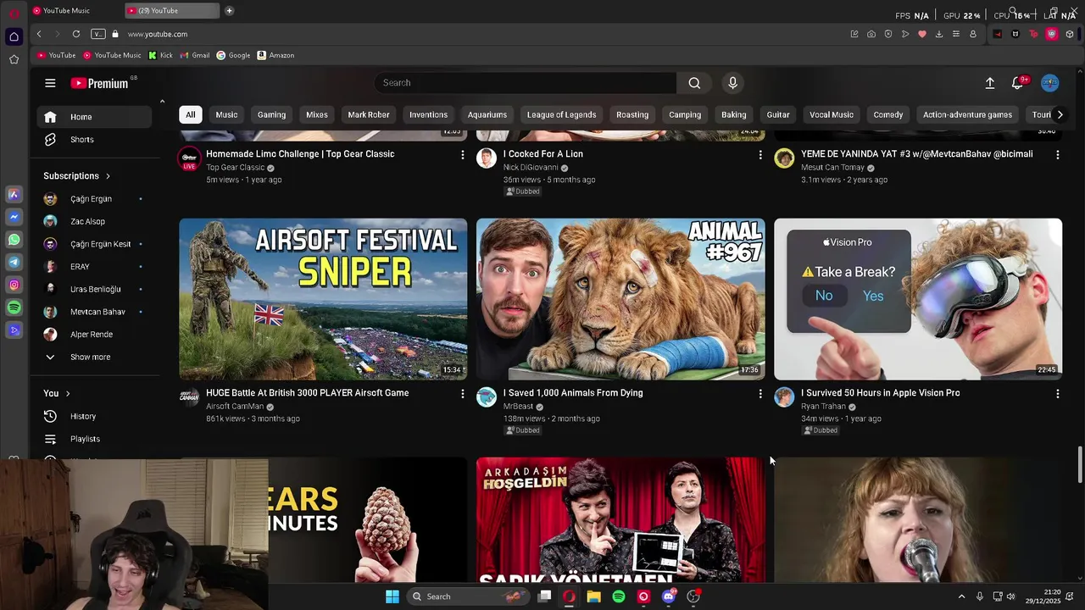This screenshot has width=1085, height=610.
Task: Open Spotify in the Opera sidebar
Action: click(x=14, y=308)
